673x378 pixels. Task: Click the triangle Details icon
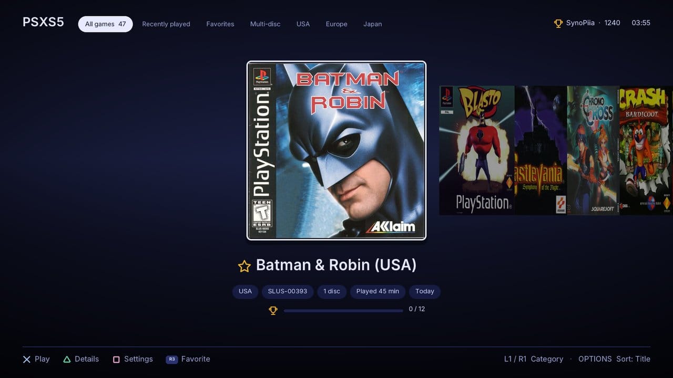67,360
